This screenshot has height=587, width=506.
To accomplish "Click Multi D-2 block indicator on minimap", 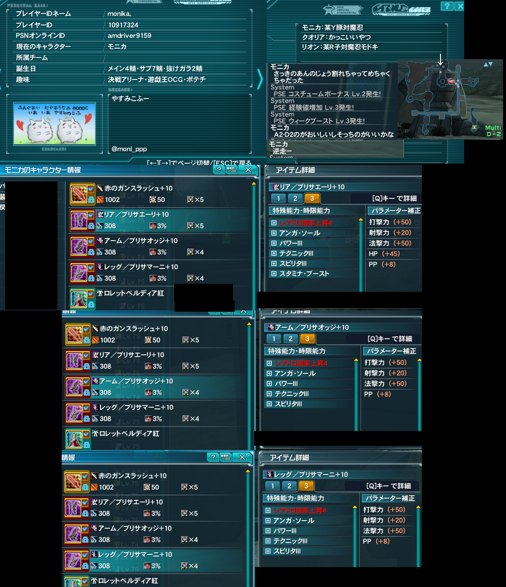I will (x=492, y=131).
